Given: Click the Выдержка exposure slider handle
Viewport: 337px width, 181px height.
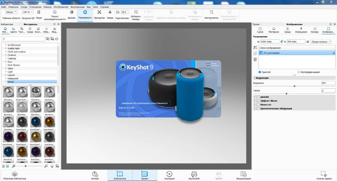Looking at the screenshot, I should 294,86.
